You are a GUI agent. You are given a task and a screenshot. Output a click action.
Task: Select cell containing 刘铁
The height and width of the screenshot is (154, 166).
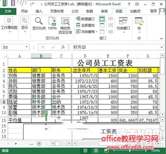tap(20, 76)
